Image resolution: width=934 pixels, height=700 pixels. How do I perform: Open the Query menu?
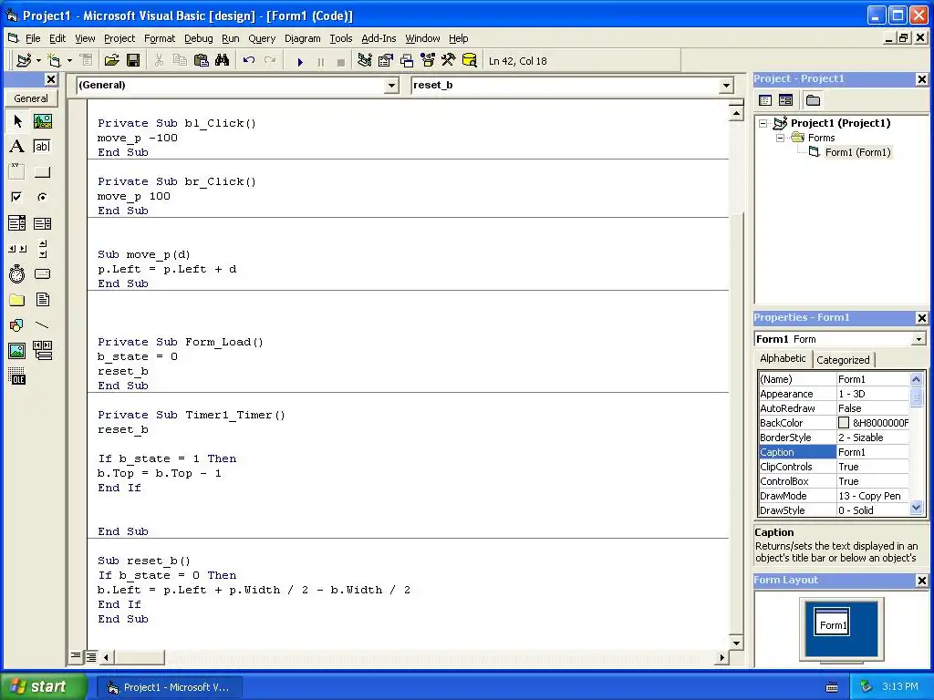pyautogui.click(x=262, y=38)
